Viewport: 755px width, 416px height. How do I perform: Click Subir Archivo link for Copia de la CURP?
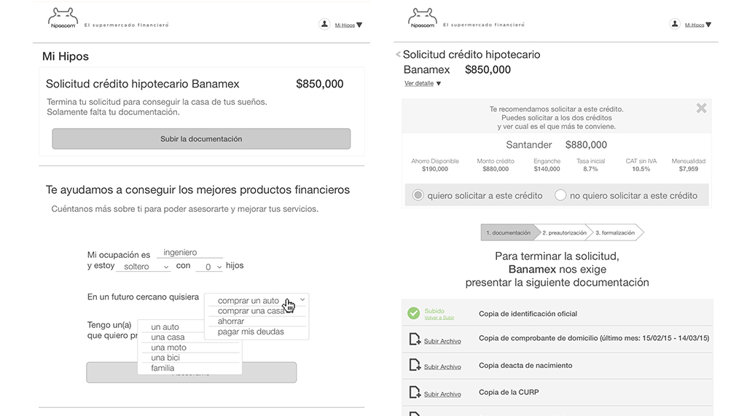442,394
